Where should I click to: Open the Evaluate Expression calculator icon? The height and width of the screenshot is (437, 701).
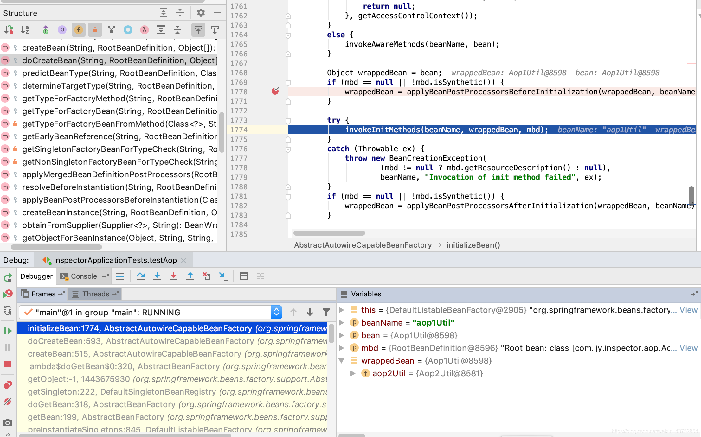(244, 276)
